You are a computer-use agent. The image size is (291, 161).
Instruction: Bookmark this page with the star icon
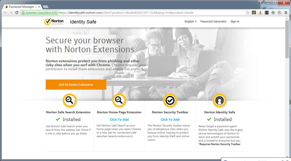point(248,13)
